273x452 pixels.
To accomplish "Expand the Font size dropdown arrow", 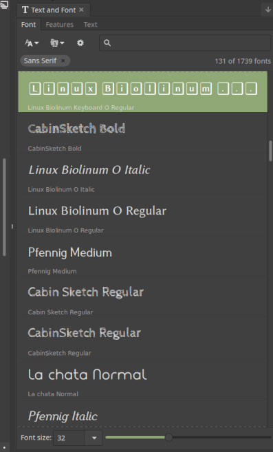I will pyautogui.click(x=94, y=438).
